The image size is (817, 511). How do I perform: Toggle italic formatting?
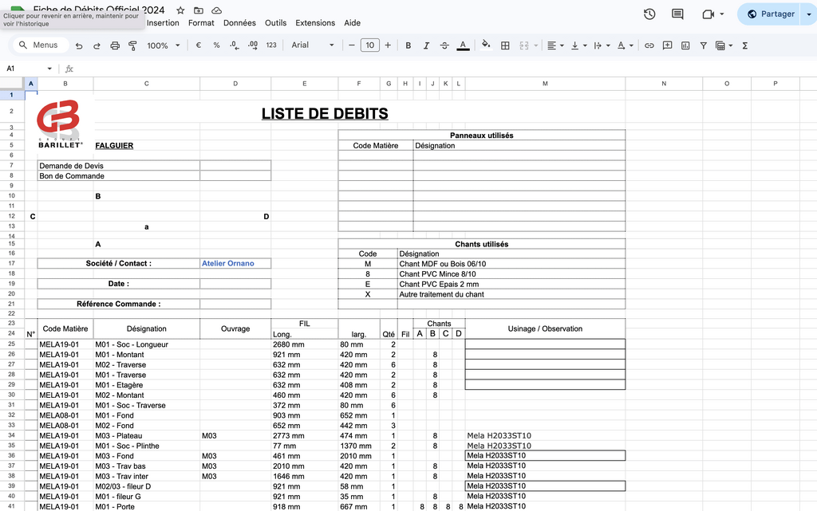point(426,45)
